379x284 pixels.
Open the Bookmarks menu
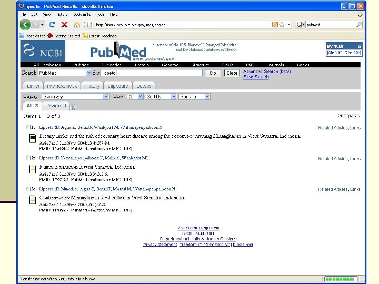82,15
